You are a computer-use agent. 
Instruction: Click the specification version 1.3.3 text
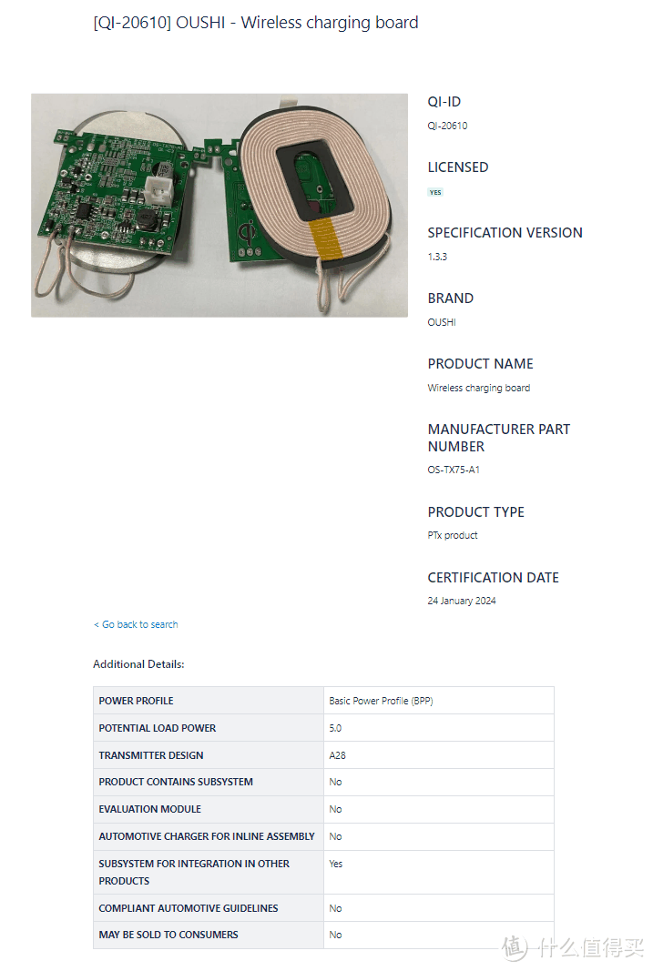[437, 257]
